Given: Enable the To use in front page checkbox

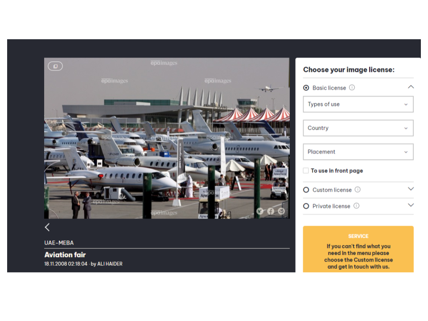Looking at the screenshot, I should tap(306, 171).
